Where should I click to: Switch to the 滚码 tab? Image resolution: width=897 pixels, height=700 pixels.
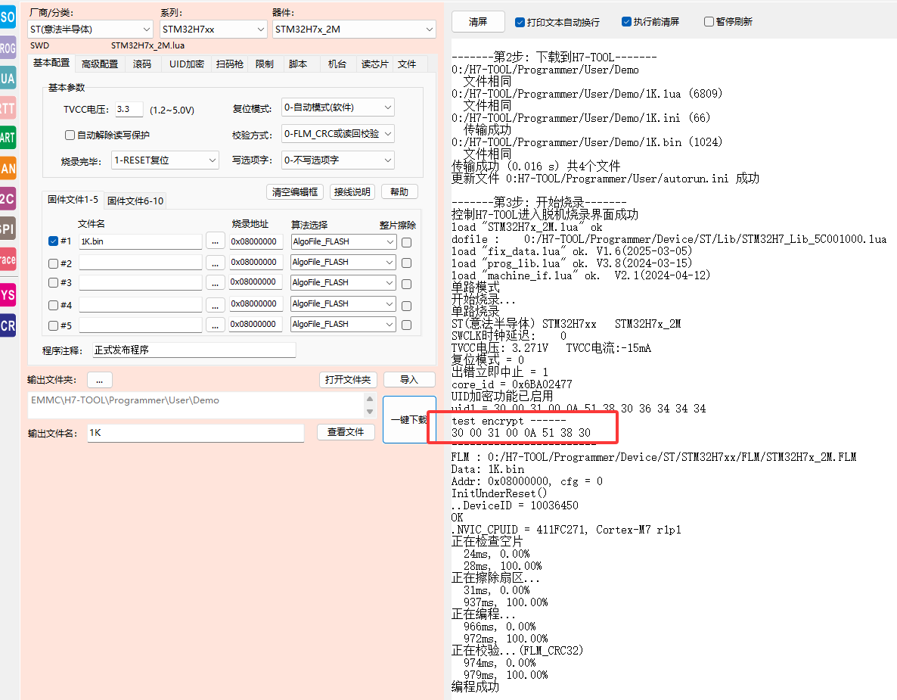coord(142,64)
